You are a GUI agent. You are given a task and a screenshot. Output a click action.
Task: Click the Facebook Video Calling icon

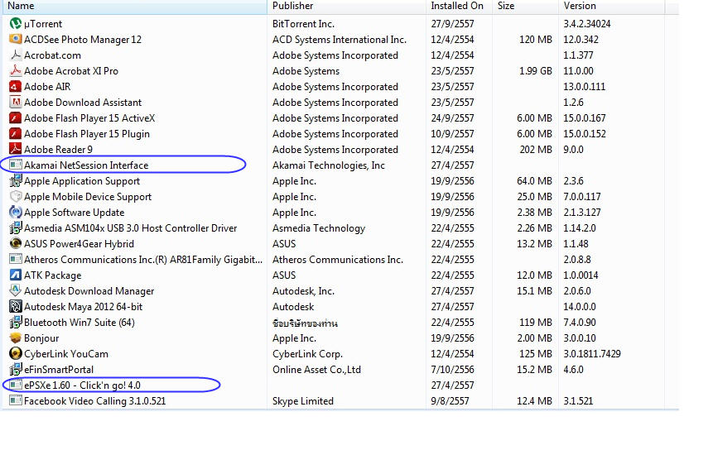pyautogui.click(x=16, y=401)
